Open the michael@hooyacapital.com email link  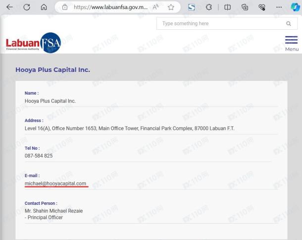point(55,183)
